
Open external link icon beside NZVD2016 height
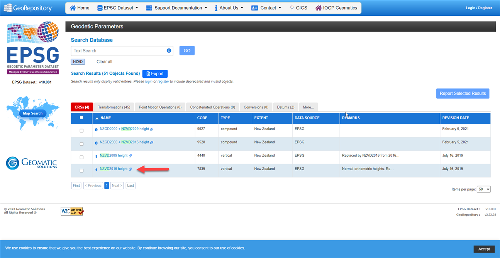pyautogui.click(x=131, y=169)
